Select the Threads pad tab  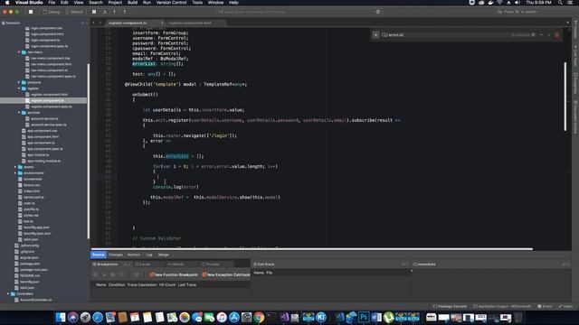coord(211,265)
